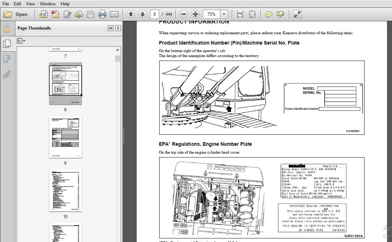The image size is (392, 242).
Task: Click the total page count '444'
Action: (169, 14)
